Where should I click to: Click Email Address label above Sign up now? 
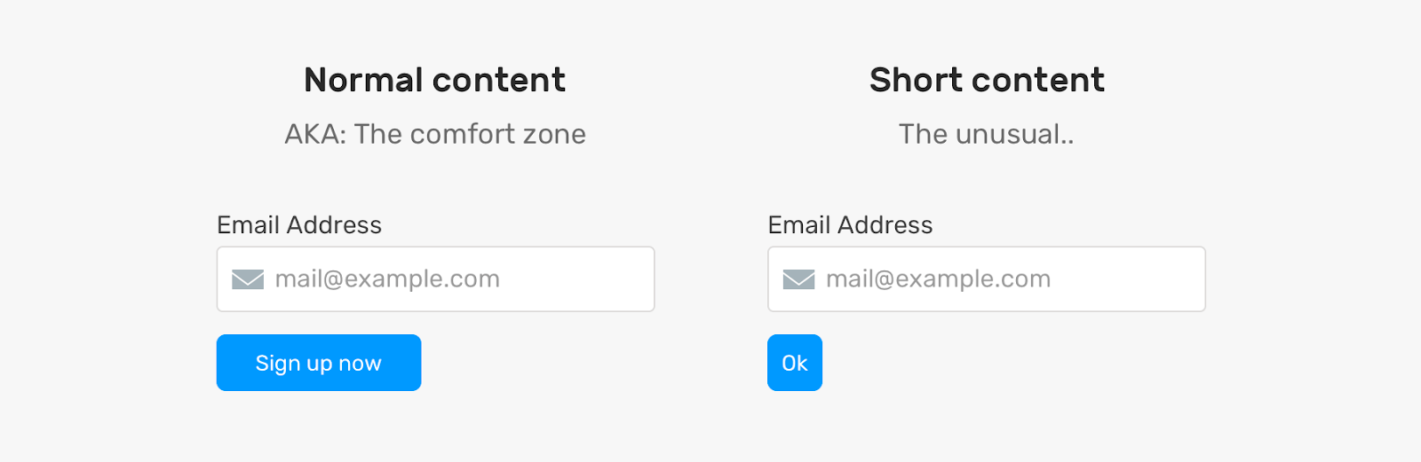(299, 225)
